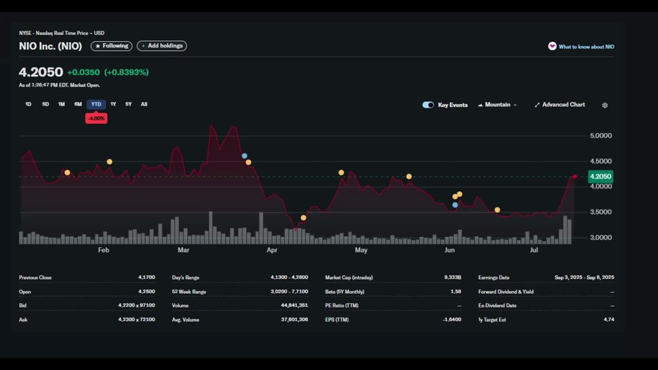The image size is (658, 370).
Task: Click the yellow key event dot at April low
Action: 303,218
